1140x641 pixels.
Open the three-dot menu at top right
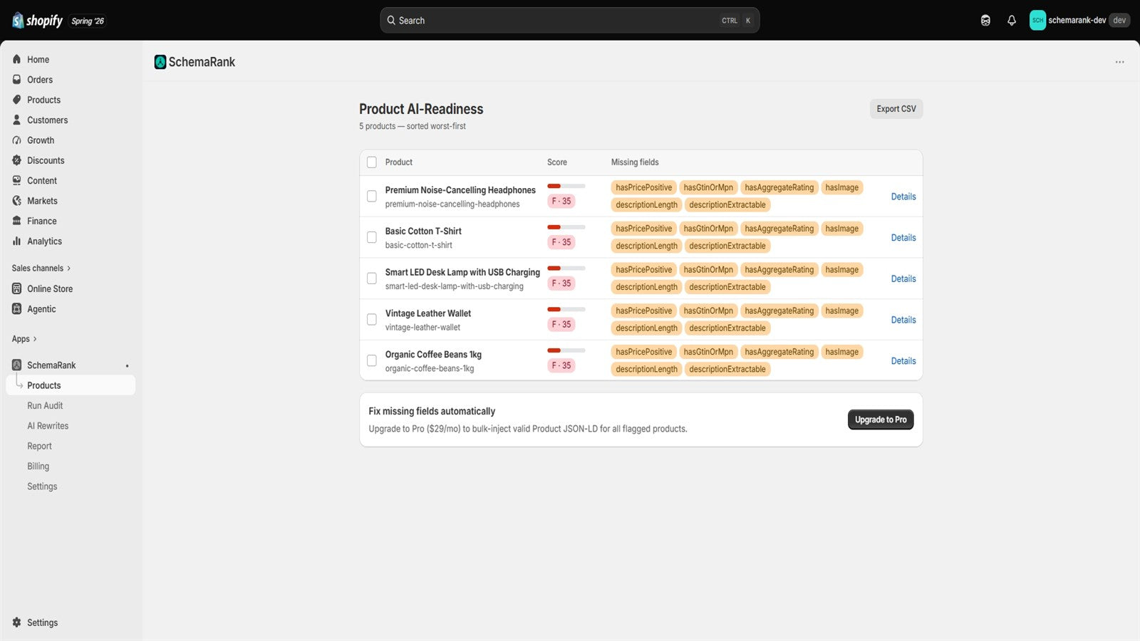pyautogui.click(x=1120, y=62)
